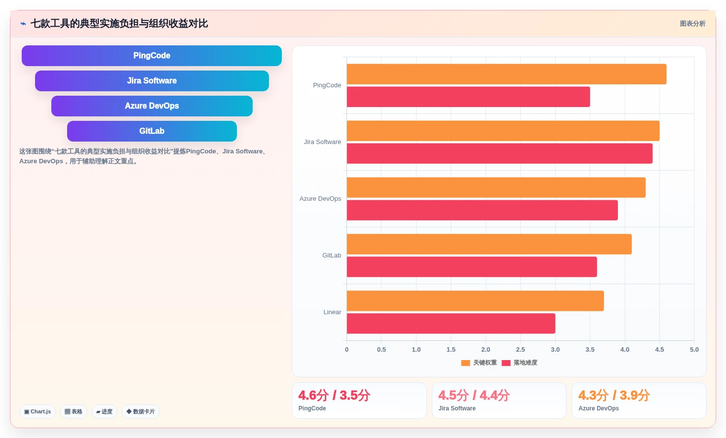Image resolution: width=726 pixels, height=438 pixels.
Task: Click Linear red bar in chart
Action: click(451, 324)
